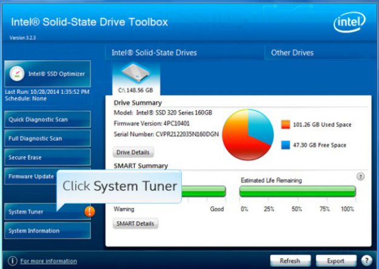This screenshot has width=379, height=269.
Task: Click the Refresh button
Action: click(290, 261)
